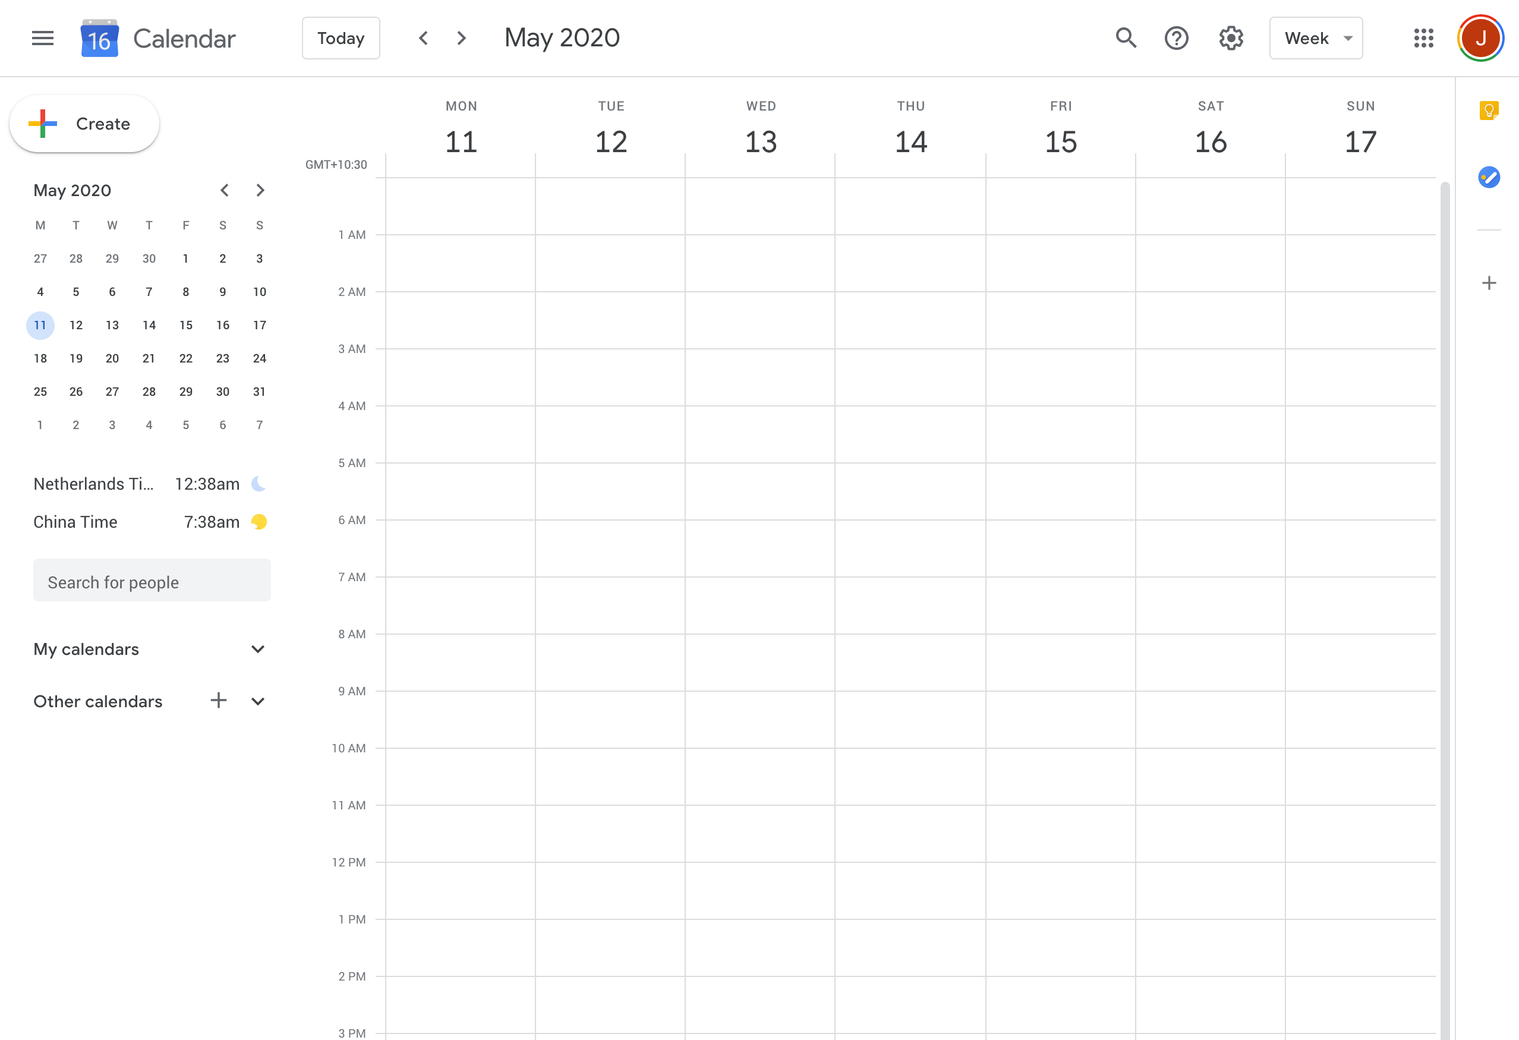Select Friday 15 column header
The height and width of the screenshot is (1040, 1519).
1061,129
